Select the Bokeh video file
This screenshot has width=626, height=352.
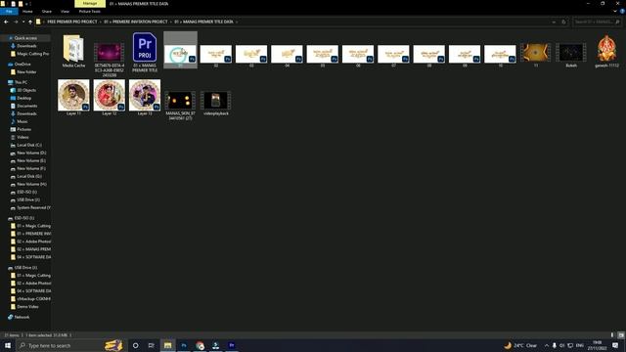pos(571,55)
